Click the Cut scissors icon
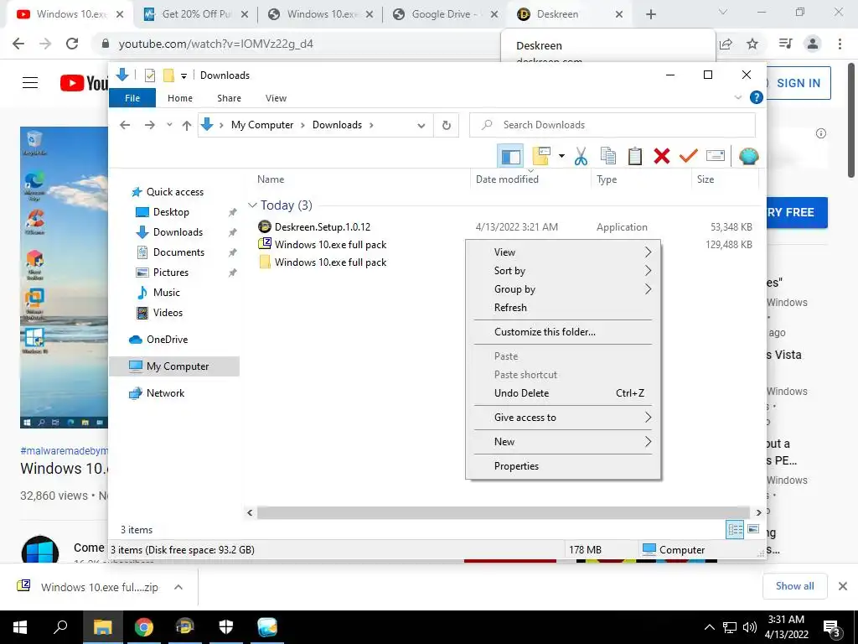 pyautogui.click(x=581, y=157)
